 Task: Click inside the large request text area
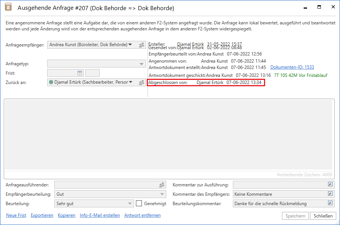pos(168,135)
